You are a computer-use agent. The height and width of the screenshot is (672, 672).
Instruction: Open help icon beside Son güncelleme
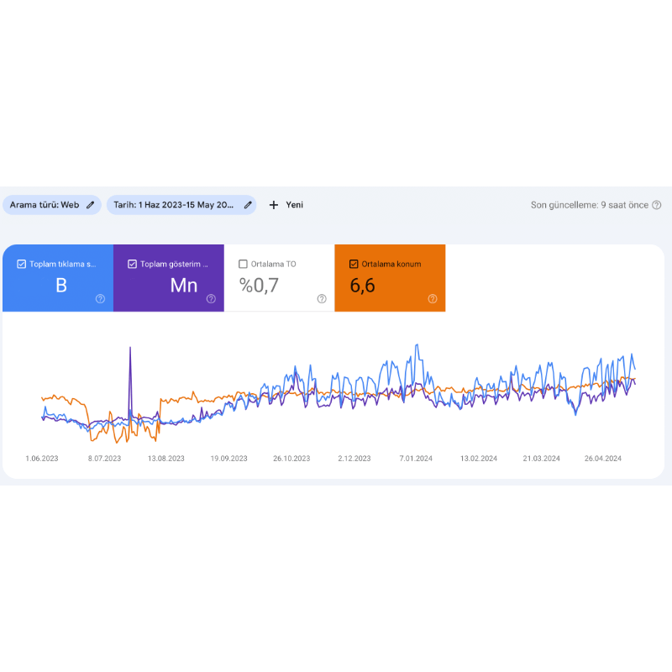(656, 205)
